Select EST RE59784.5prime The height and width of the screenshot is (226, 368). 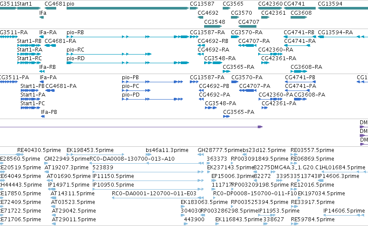[294, 224]
